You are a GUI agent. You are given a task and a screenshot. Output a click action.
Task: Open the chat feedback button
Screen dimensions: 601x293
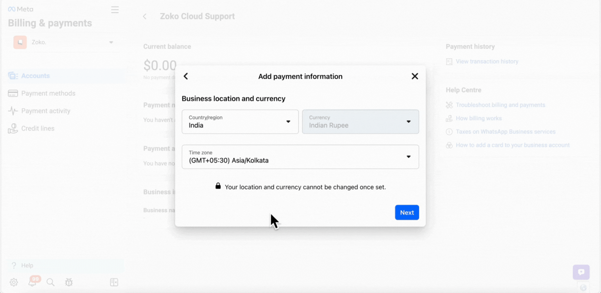pos(581,272)
